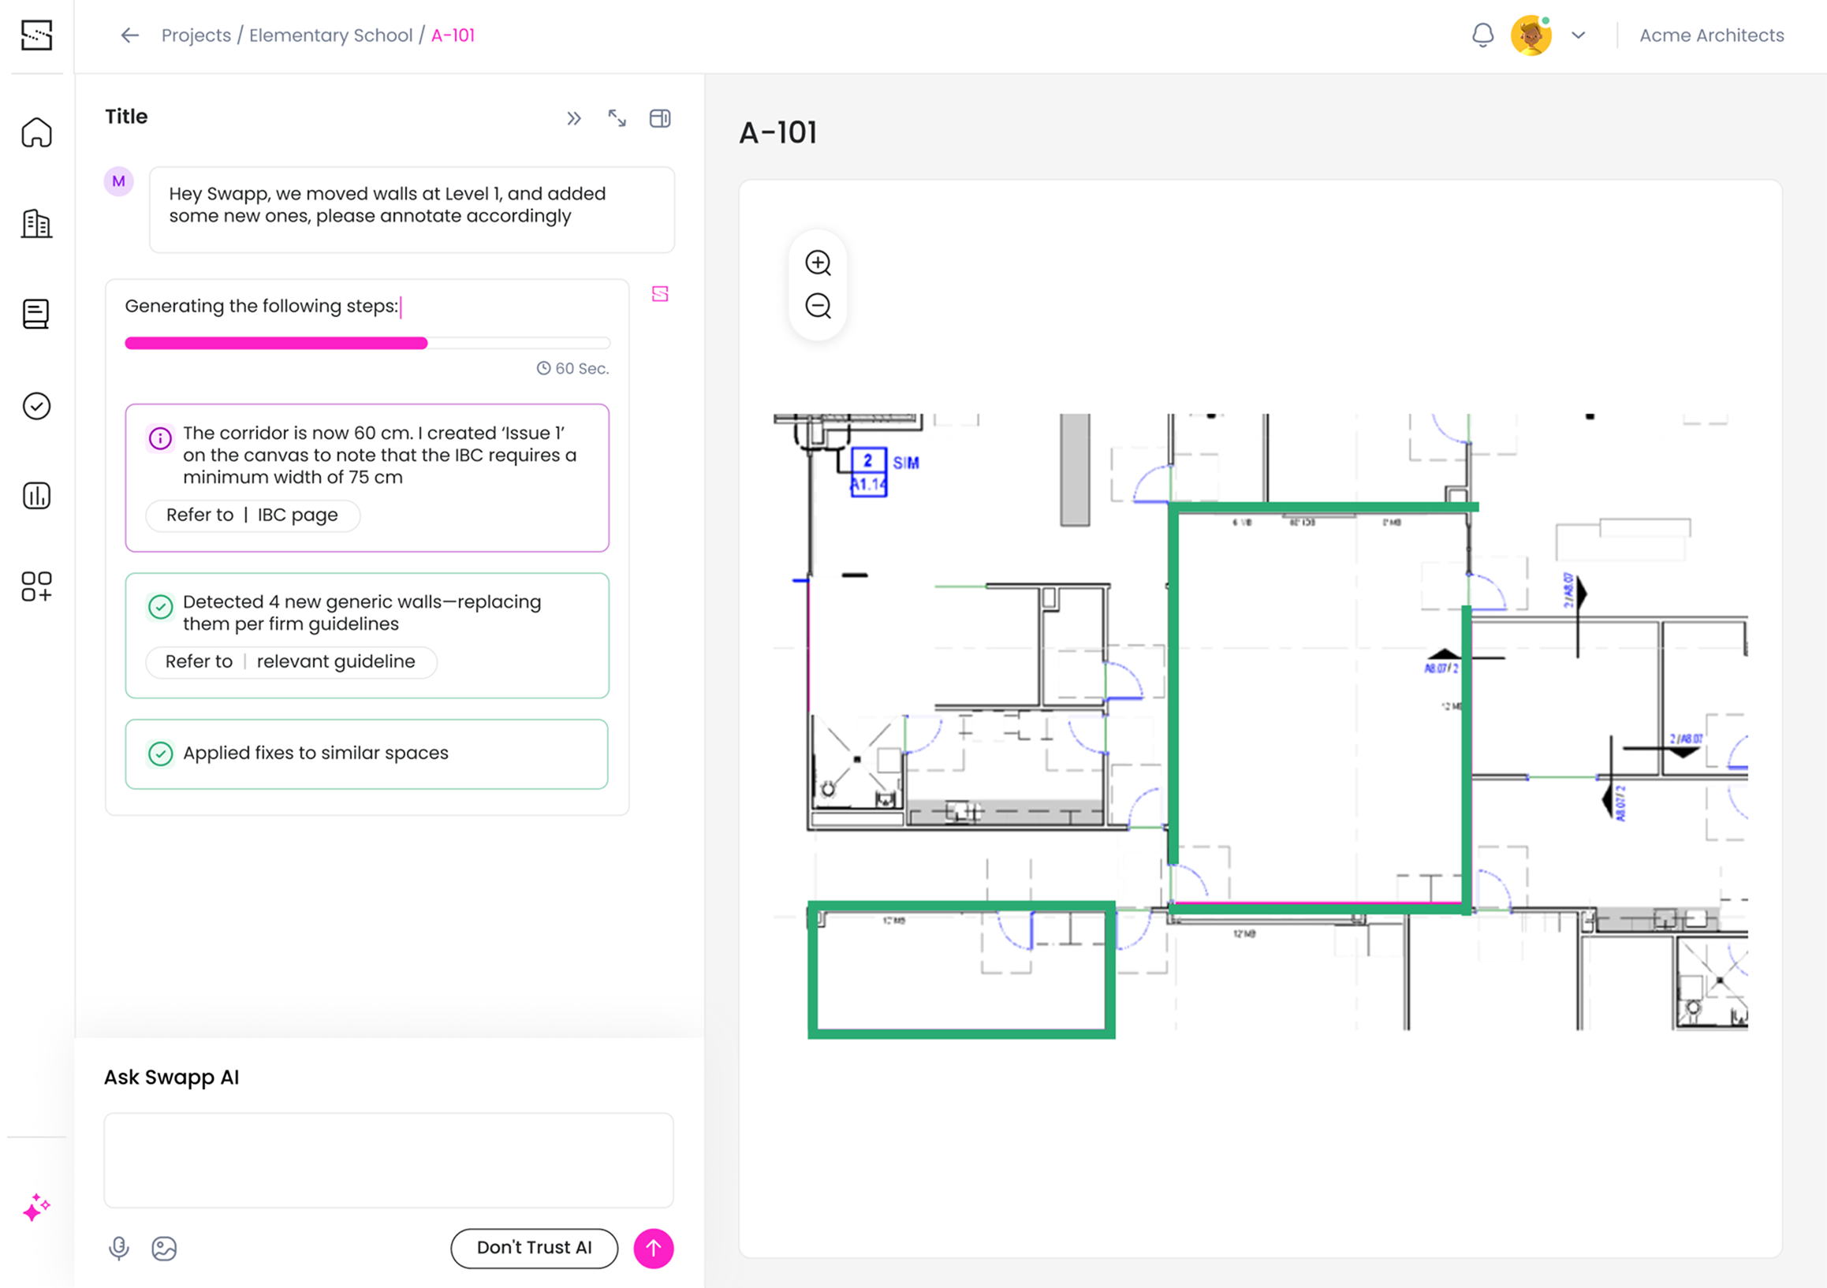This screenshot has width=1827, height=1288.
Task: Open the add apps grid icon
Action: click(x=36, y=586)
